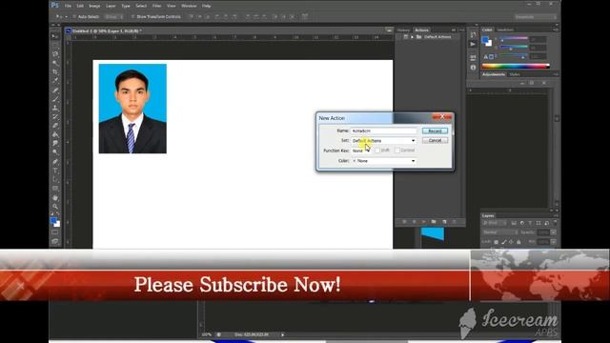
Task: Toggle Show Transform Controls checkbox
Action: [x=132, y=17]
